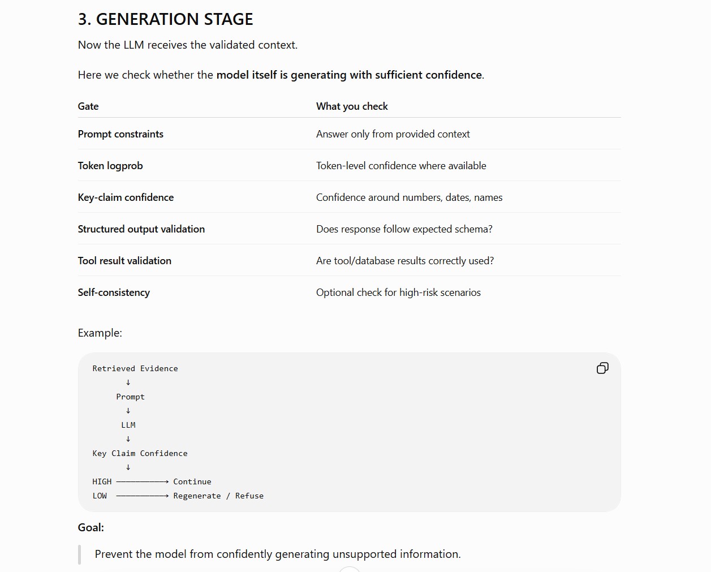Click the 'Goal:' bold label
The height and width of the screenshot is (572, 711).
91,527
